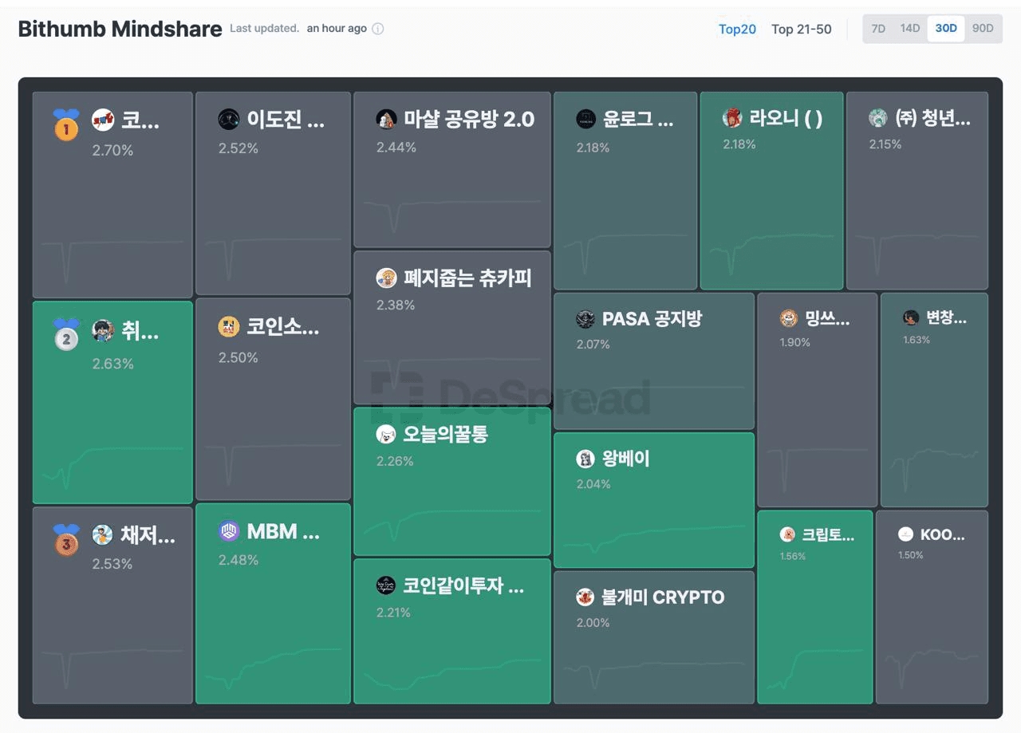1021x733 pixels.
Task: Select the 14D time range
Action: pos(910,29)
